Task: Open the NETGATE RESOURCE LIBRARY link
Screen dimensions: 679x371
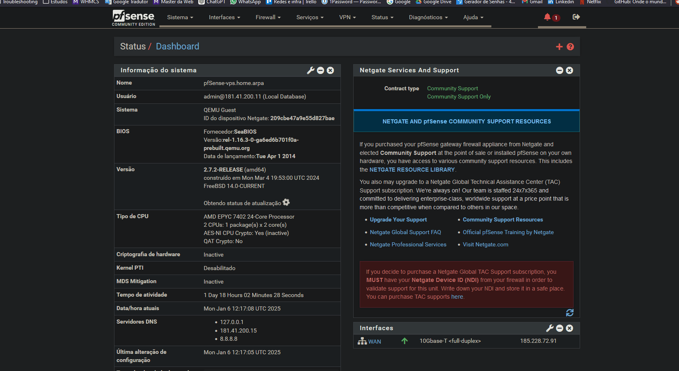Action: click(412, 170)
